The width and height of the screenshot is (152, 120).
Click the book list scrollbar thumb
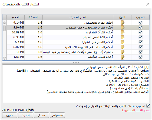point(4,28)
